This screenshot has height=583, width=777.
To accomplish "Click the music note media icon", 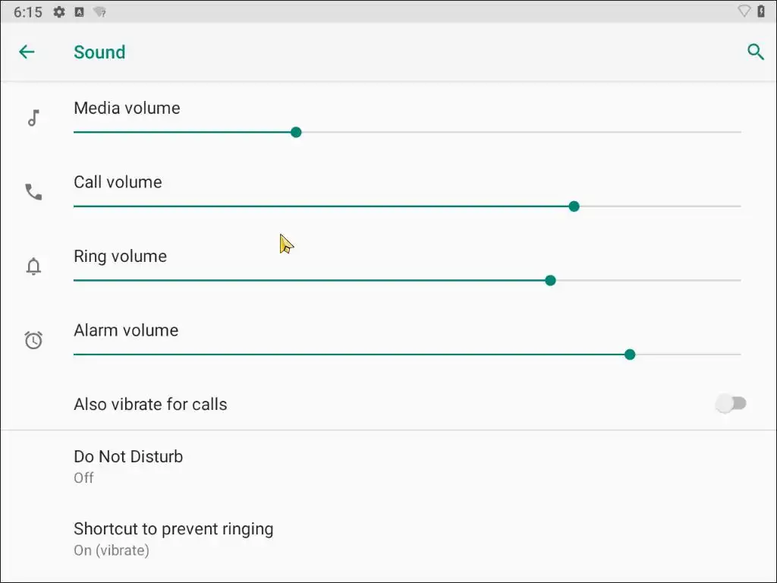I will point(33,118).
